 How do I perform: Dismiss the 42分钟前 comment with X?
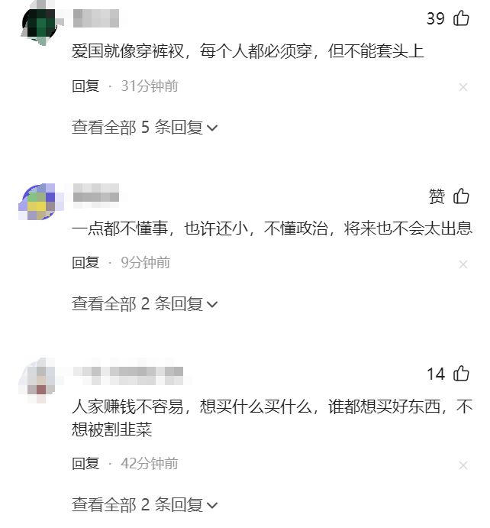click(463, 465)
